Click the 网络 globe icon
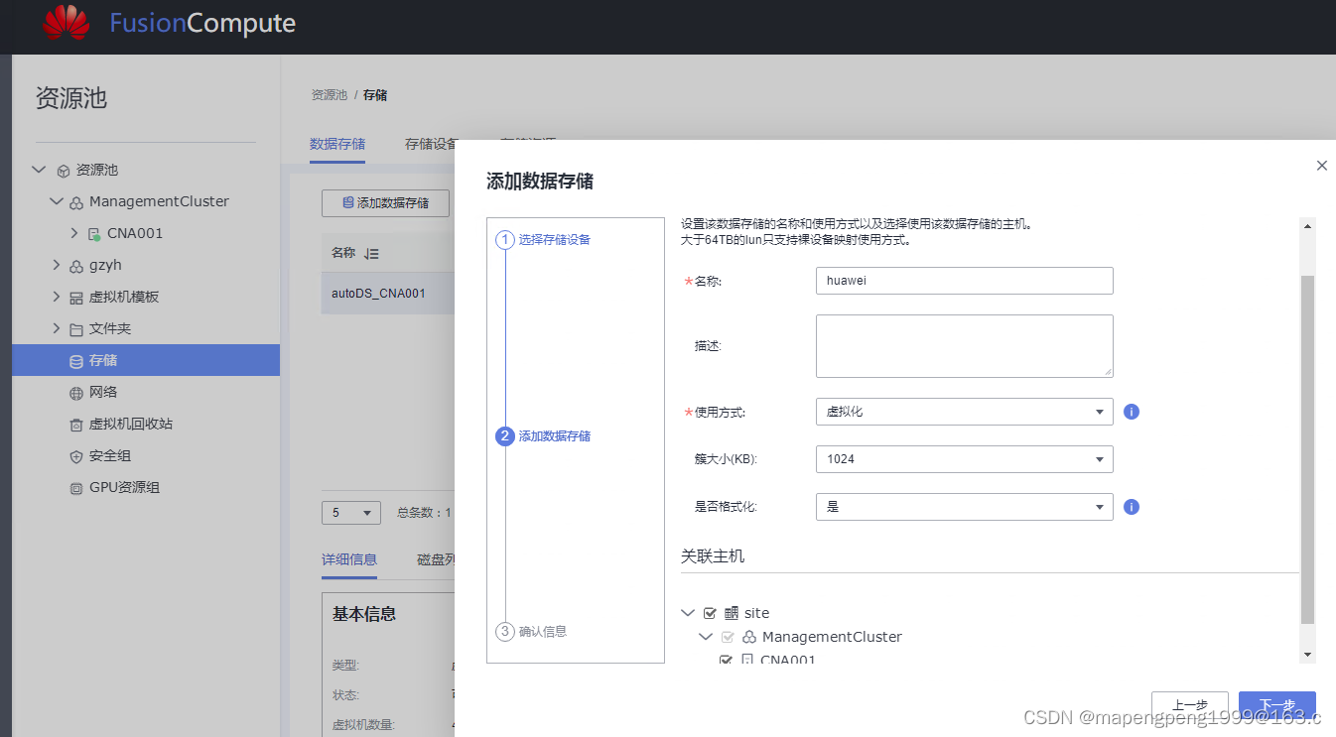 pyautogui.click(x=76, y=393)
